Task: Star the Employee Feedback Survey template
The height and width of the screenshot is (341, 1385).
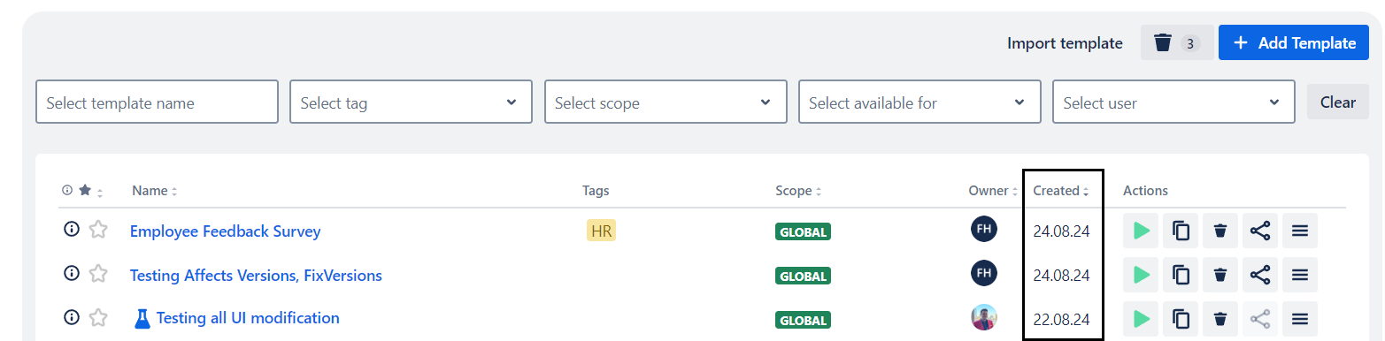Action: coord(98,230)
